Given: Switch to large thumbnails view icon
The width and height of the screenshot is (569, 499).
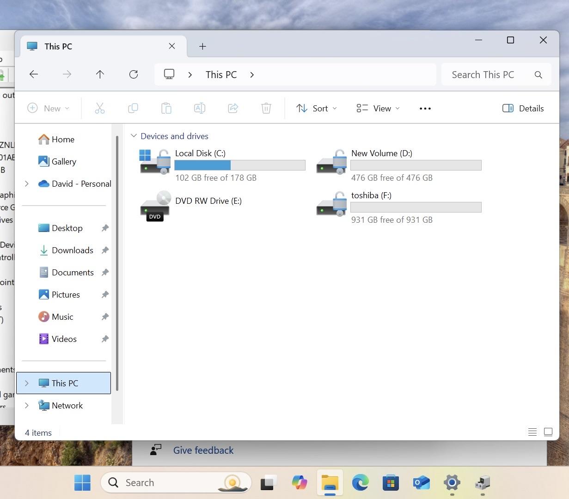Looking at the screenshot, I should pos(548,432).
